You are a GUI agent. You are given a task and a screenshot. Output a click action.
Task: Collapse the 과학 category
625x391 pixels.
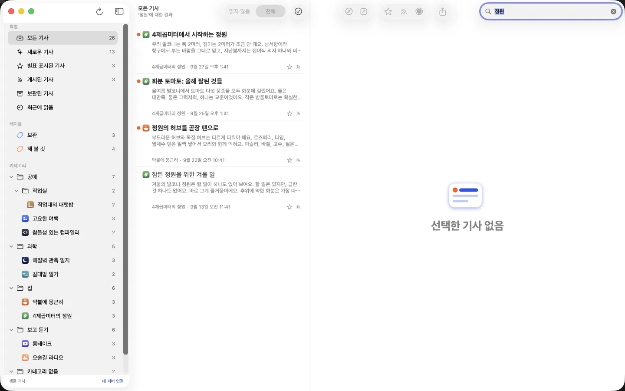11,246
